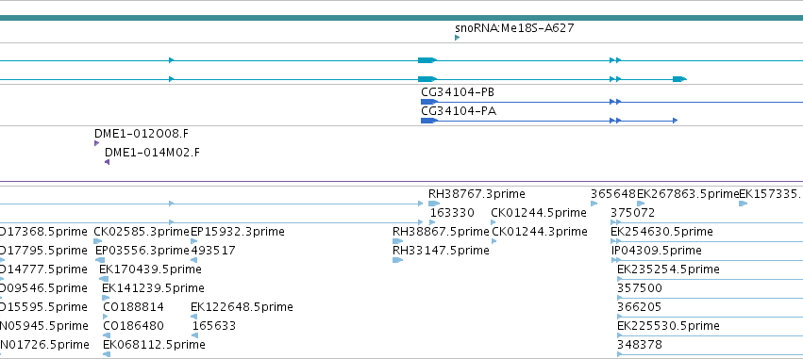Click the IP04309.5prime feature label
The image size is (803, 359).
(657, 251)
